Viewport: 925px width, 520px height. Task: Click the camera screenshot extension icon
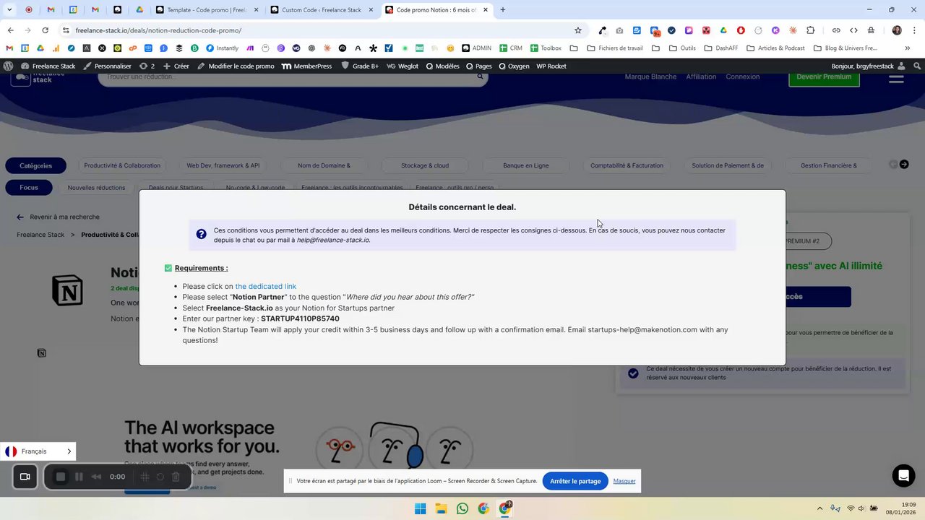click(x=619, y=30)
